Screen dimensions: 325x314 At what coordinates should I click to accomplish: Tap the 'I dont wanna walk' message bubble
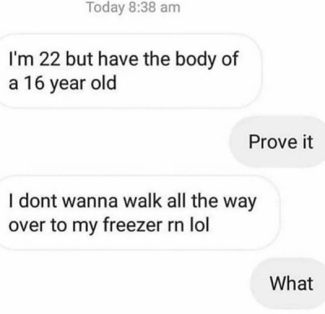pos(138,212)
